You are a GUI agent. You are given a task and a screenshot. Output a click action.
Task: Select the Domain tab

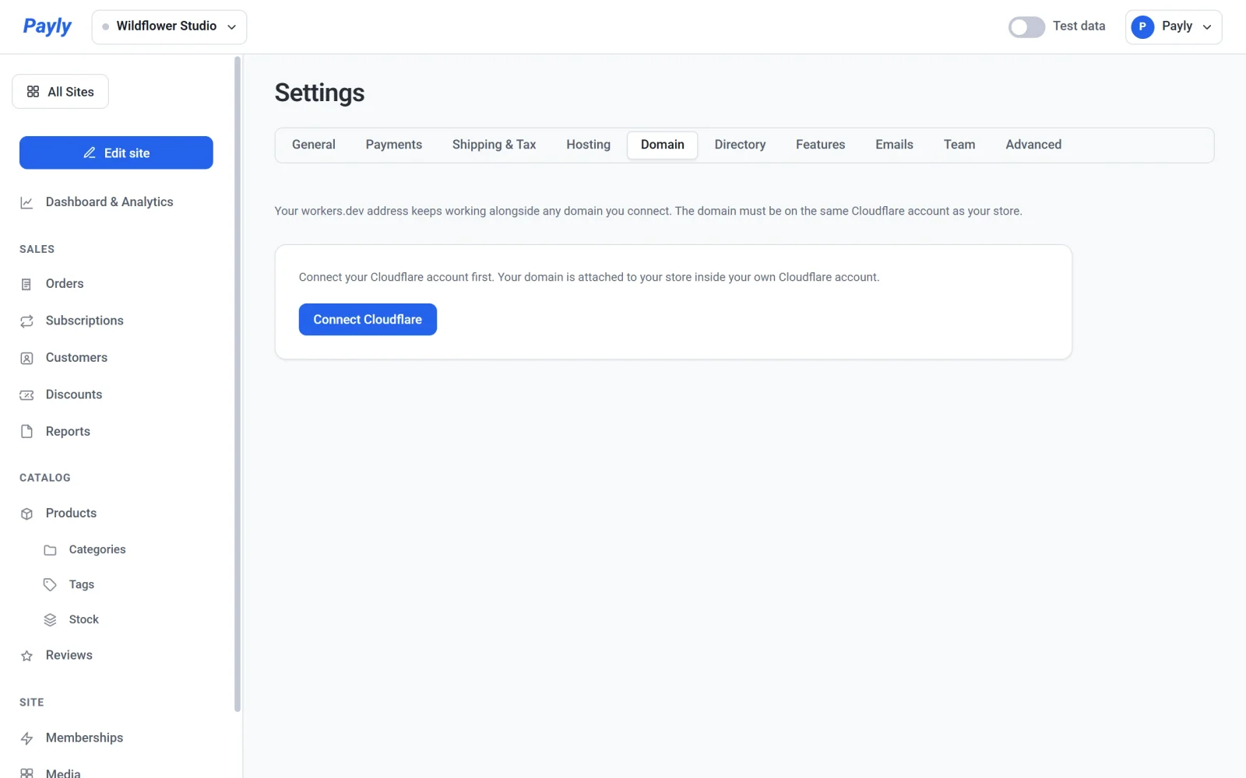point(663,145)
